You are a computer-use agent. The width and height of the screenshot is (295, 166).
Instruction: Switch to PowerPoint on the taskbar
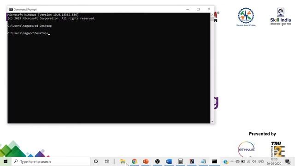point(146,161)
